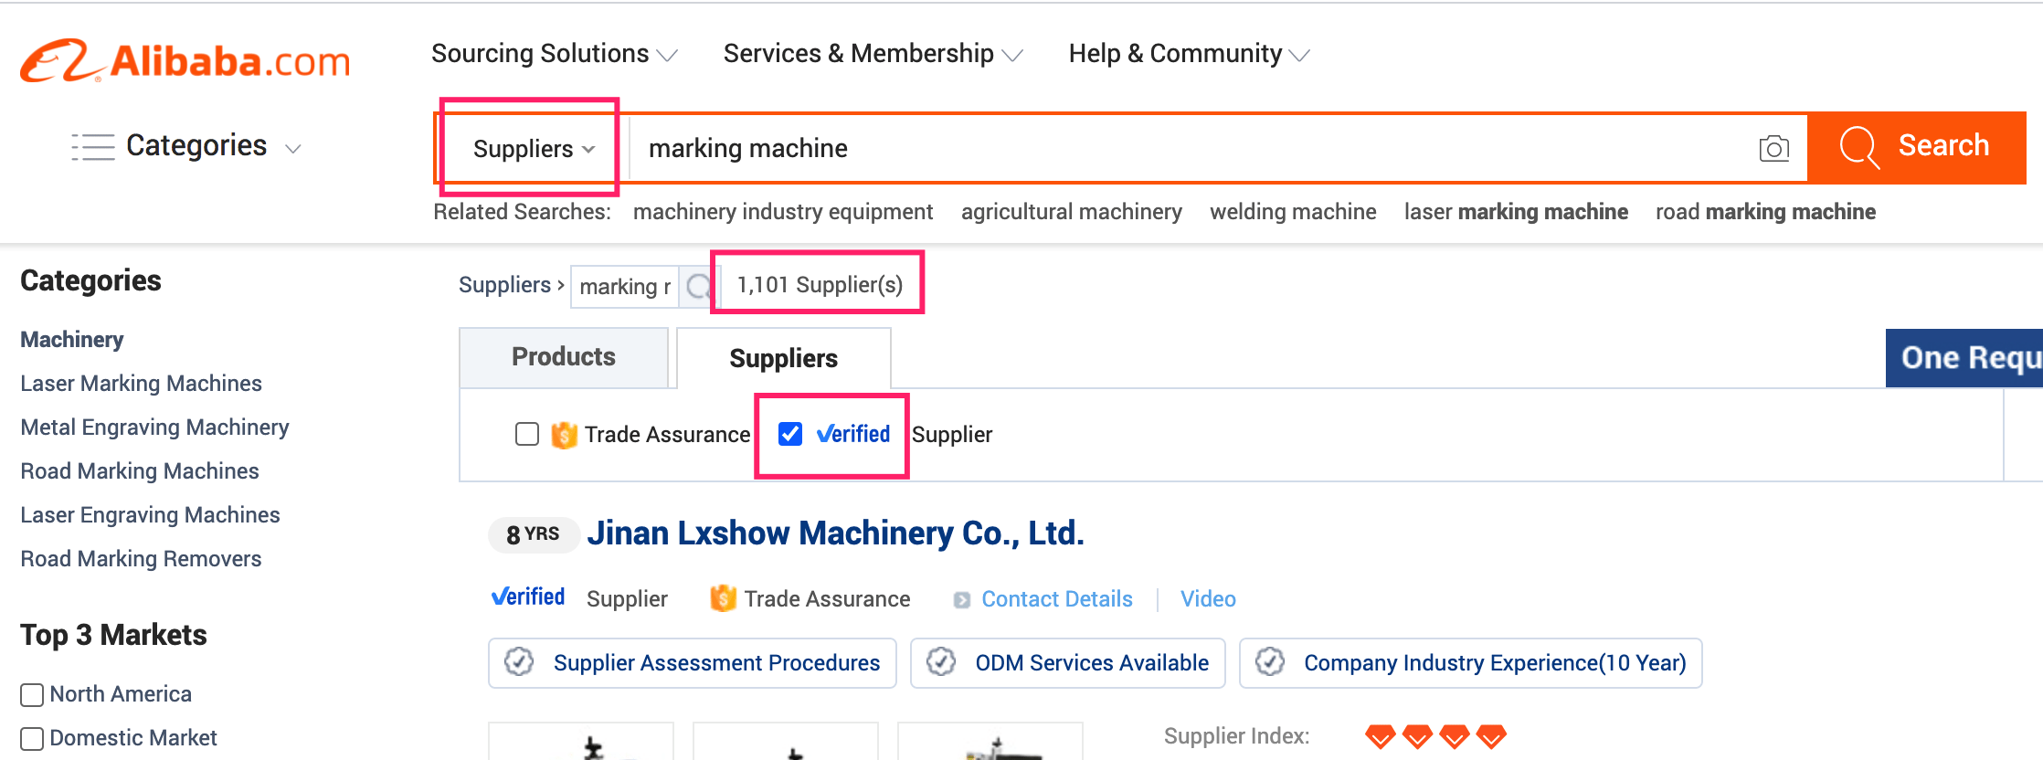Click the camera image search icon

[1773, 148]
